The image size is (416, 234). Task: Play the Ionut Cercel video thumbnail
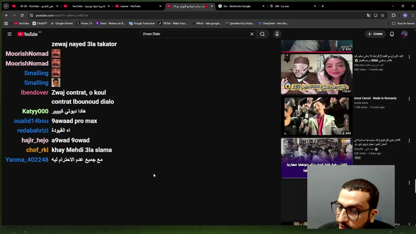pos(317,116)
